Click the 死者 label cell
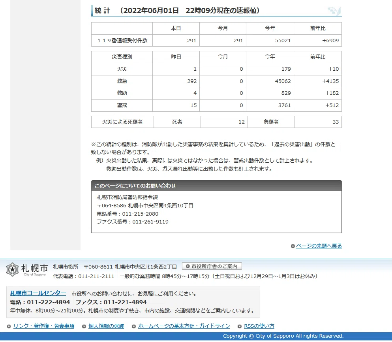This screenshot has height=342, width=392. pyautogui.click(x=177, y=122)
